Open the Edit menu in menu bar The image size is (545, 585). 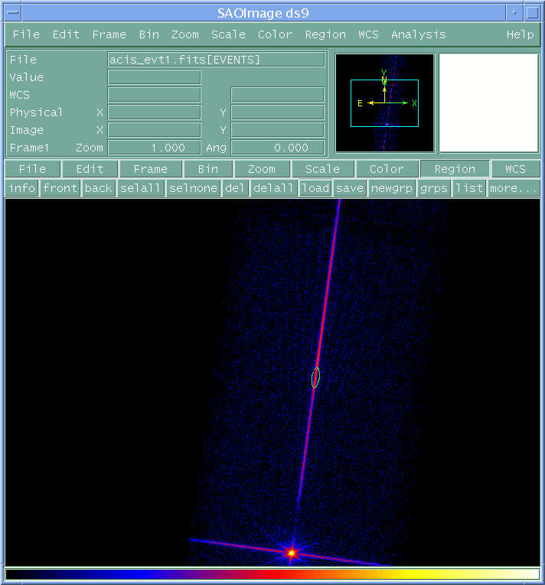[x=66, y=34]
